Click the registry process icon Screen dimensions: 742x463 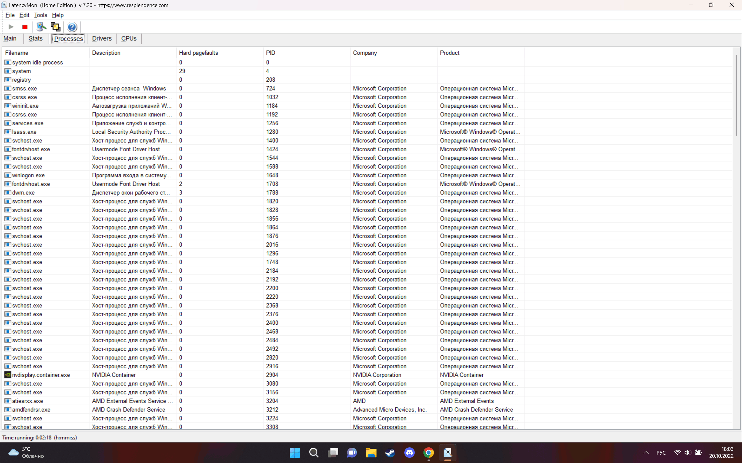8,80
